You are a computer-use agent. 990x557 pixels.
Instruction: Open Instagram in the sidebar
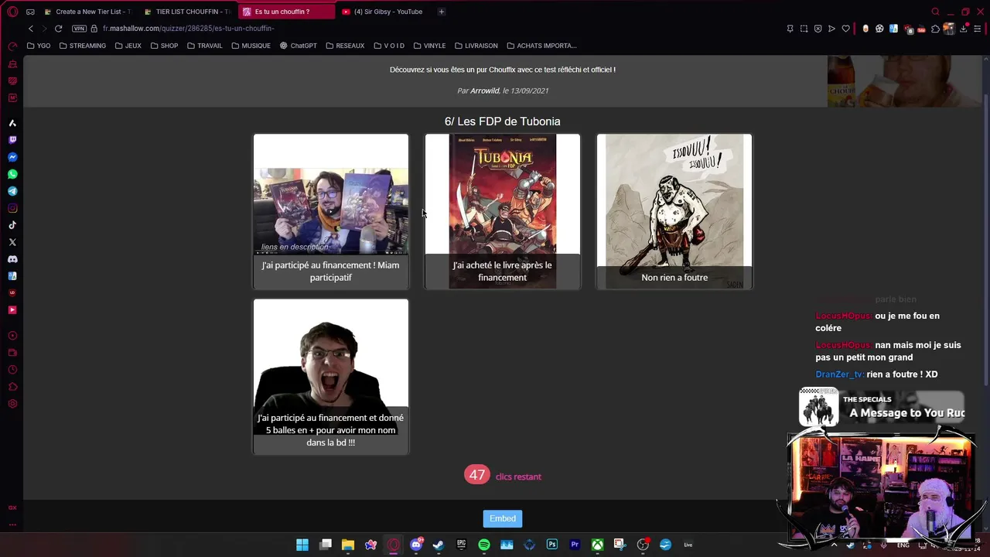click(12, 208)
